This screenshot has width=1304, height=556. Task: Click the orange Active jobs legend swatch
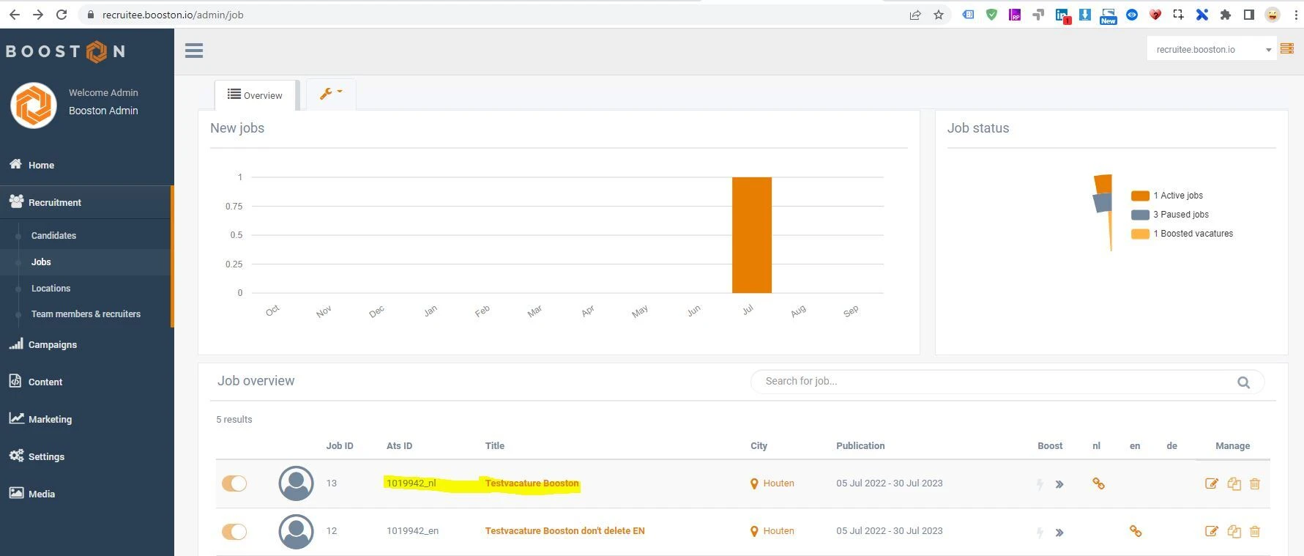point(1140,196)
